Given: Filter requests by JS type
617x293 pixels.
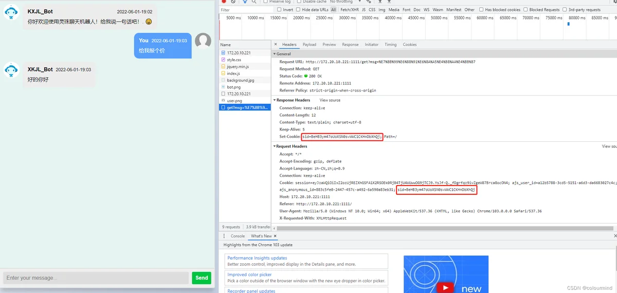Looking at the screenshot, I should click(x=364, y=10).
